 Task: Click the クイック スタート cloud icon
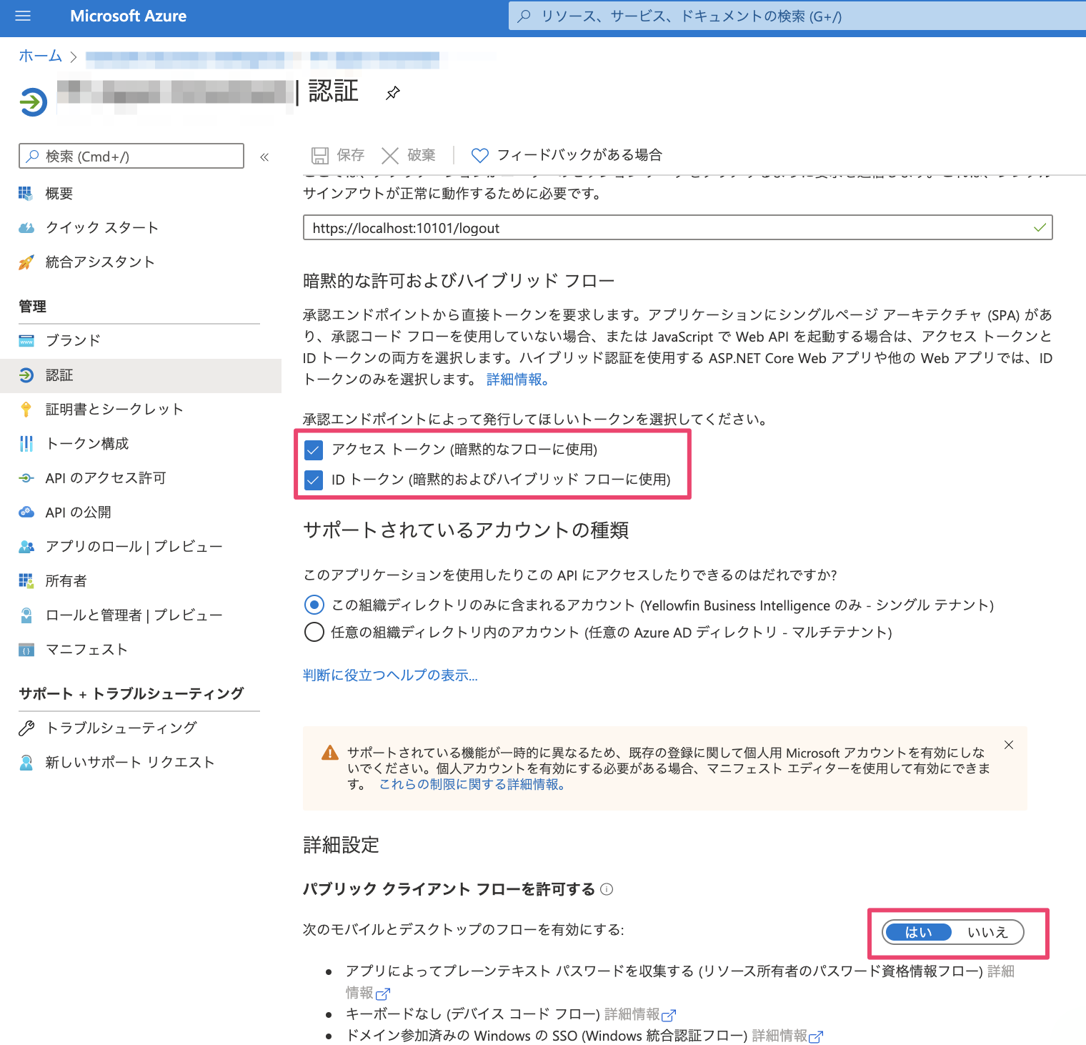pos(26,227)
